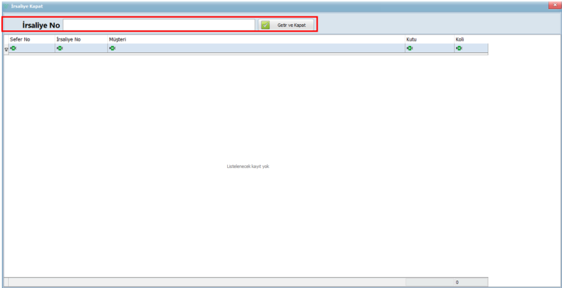Click the İrsaliye No filter row text cell
The height and width of the screenshot is (288, 562).
[84, 48]
